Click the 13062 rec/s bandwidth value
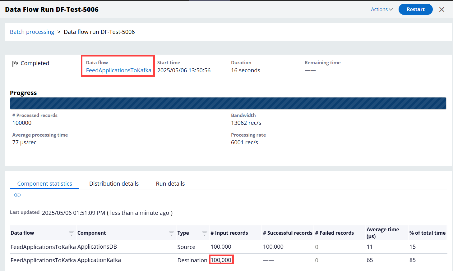Image resolution: width=453 pixels, height=271 pixels. click(x=246, y=123)
